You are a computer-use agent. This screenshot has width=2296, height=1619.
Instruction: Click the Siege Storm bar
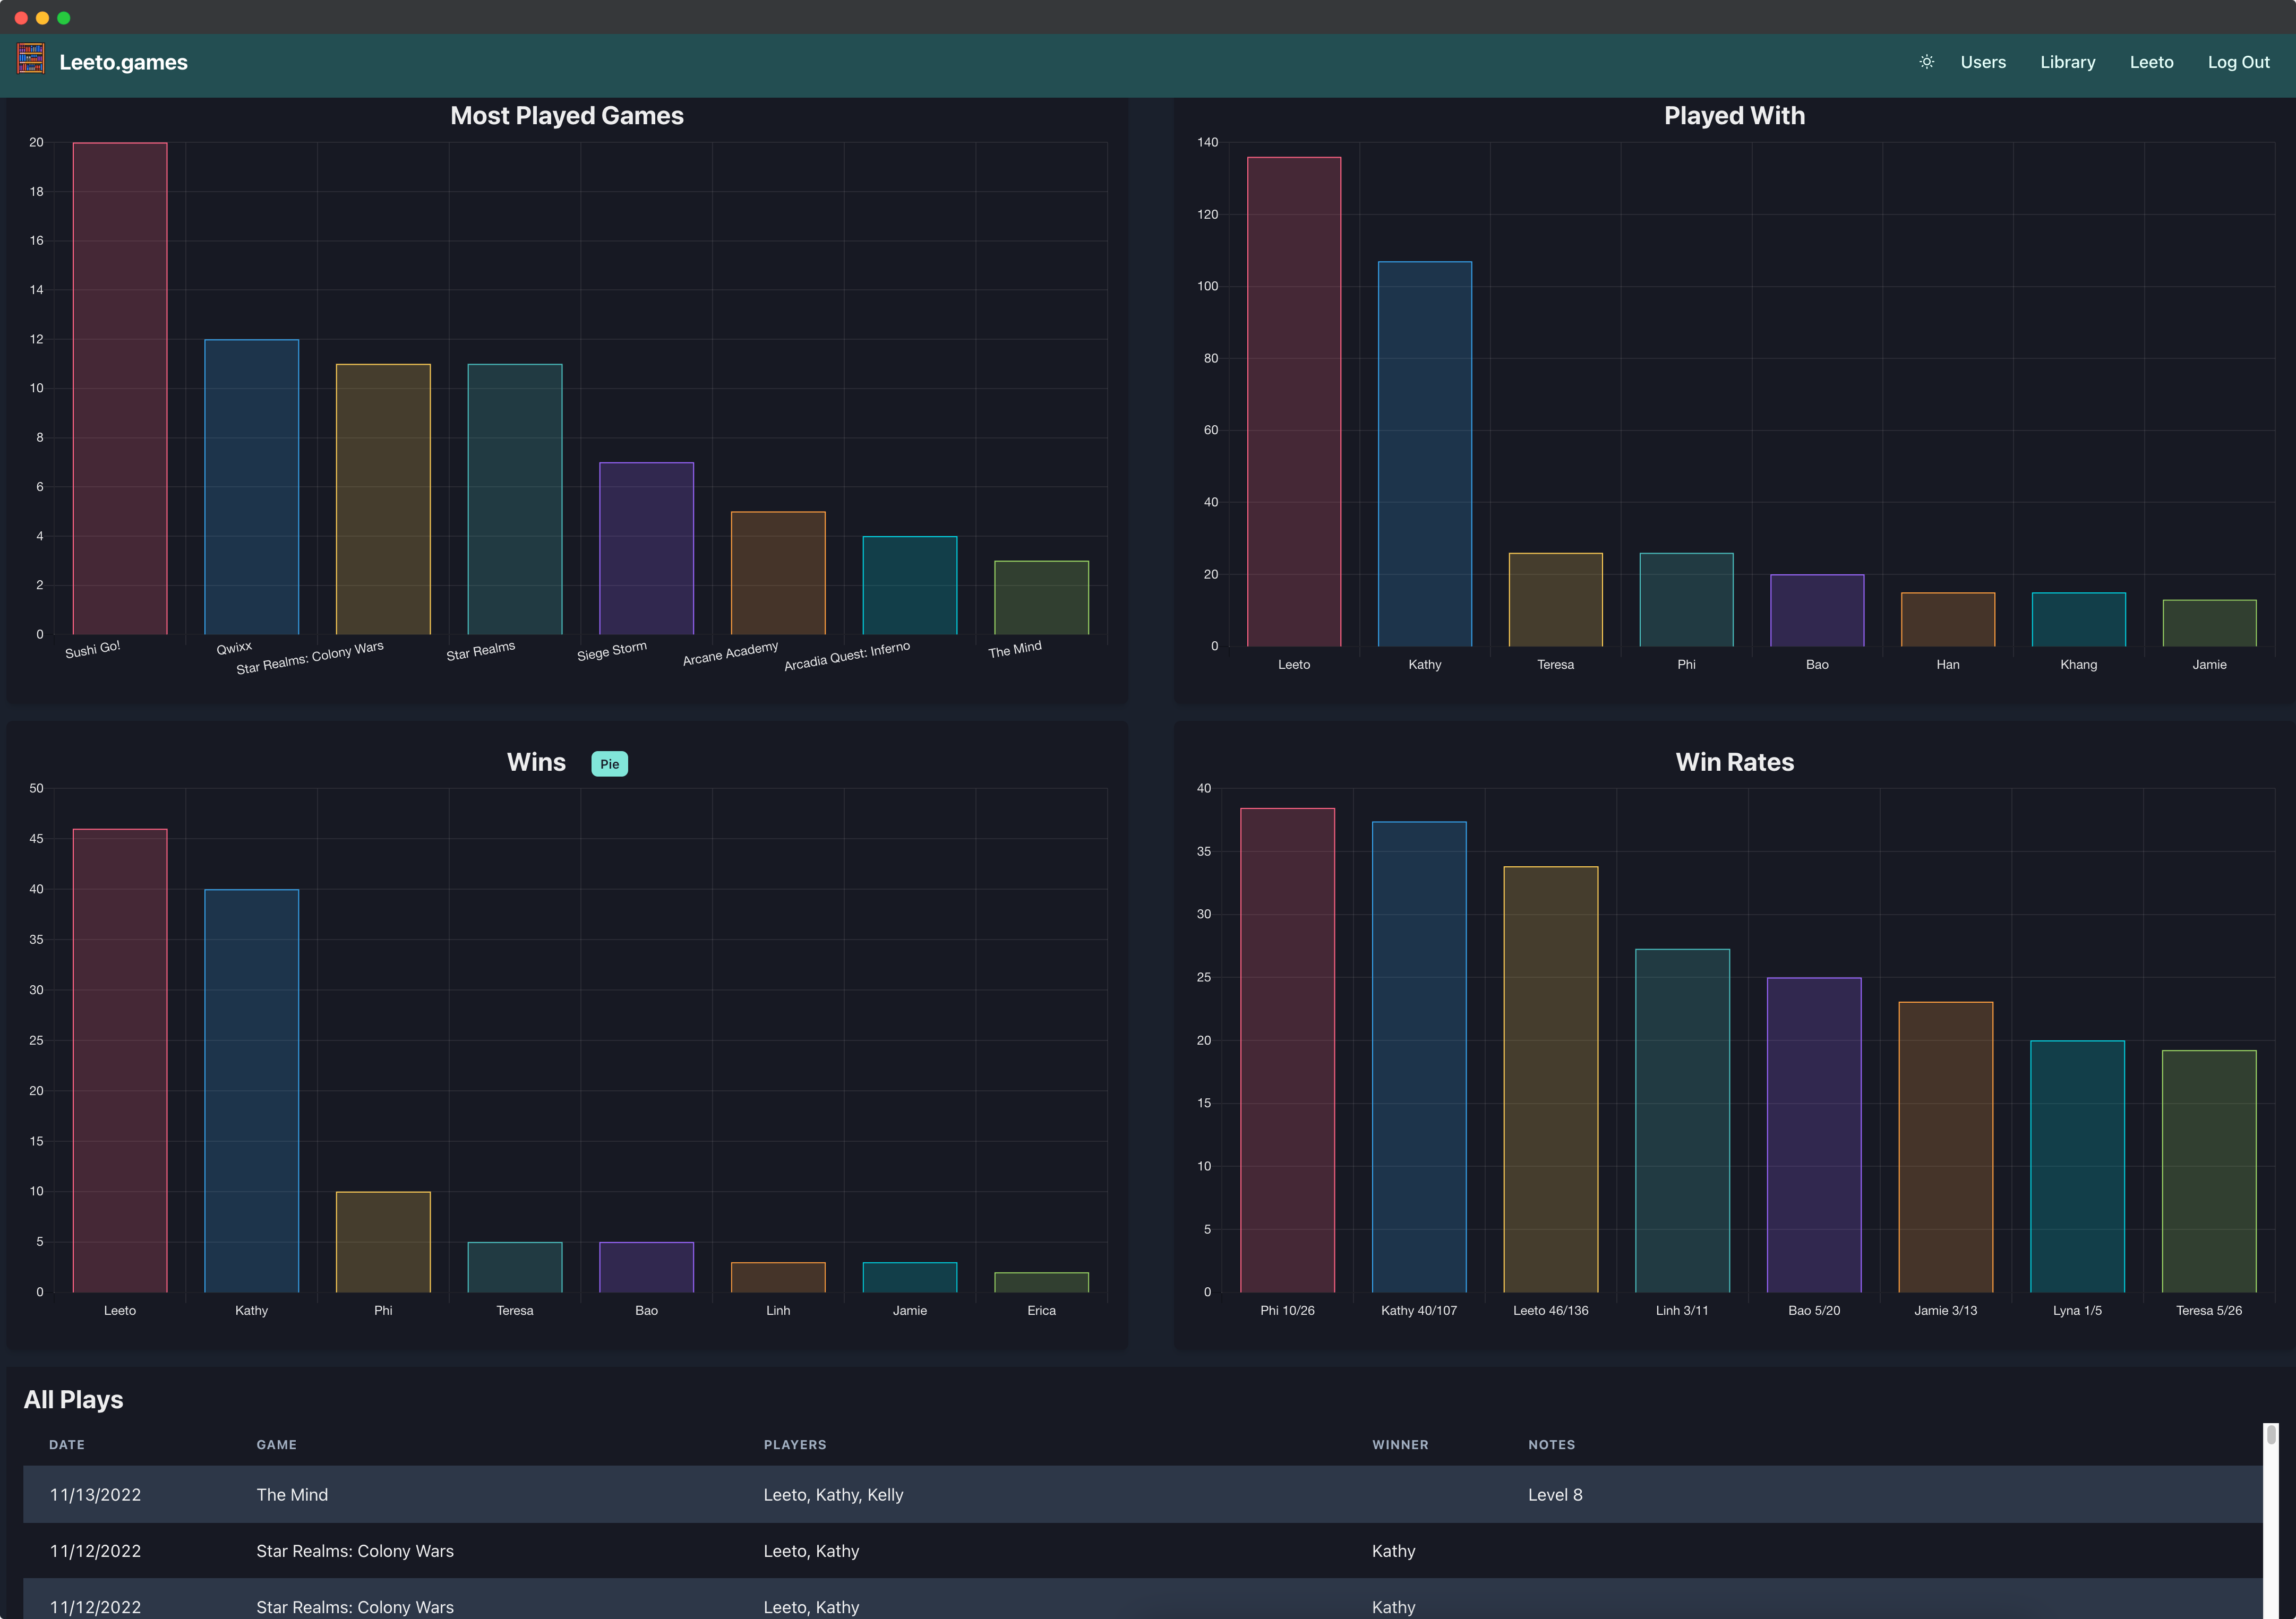(646, 549)
